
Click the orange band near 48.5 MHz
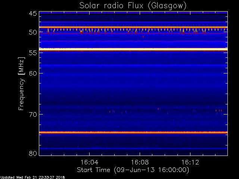tap(133, 27)
